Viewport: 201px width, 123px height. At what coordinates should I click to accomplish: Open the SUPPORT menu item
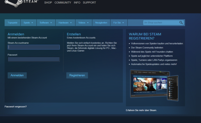[89, 3]
